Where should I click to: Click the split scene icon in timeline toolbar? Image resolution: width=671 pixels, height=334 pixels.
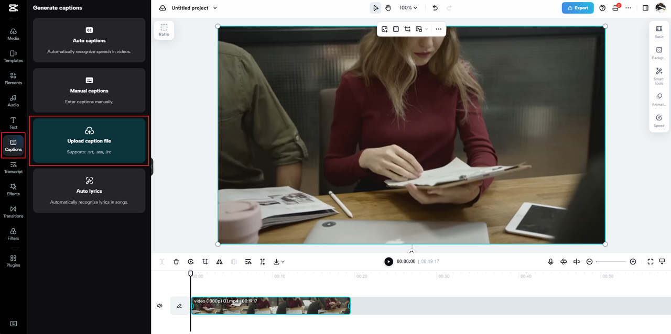(x=263, y=261)
